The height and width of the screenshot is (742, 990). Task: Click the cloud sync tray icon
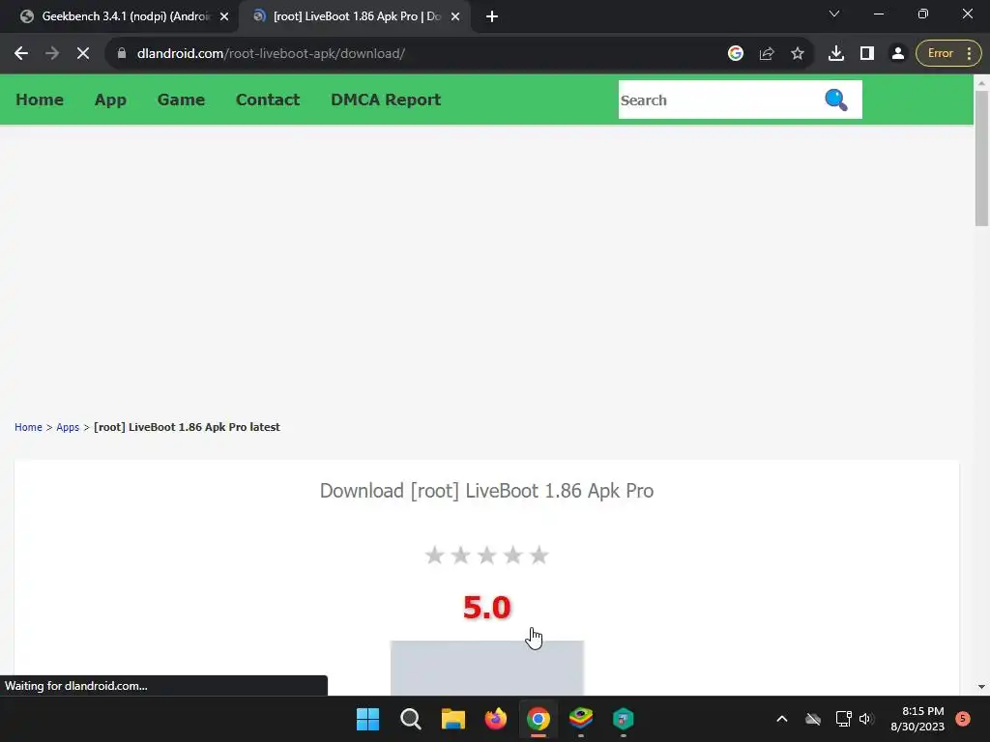pos(813,719)
